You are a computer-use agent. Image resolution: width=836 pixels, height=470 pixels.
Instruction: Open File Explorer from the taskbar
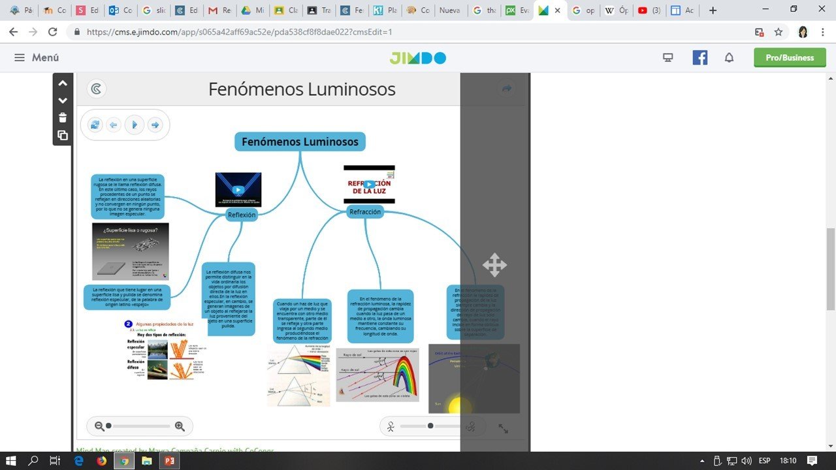coord(146,460)
